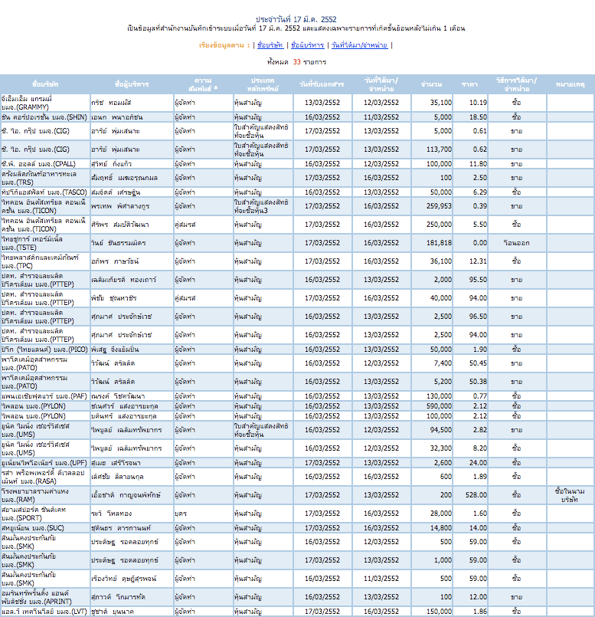Image resolution: width=595 pixels, height=617 pixels.
Task: Click the remark ซื้อในนามบริษัท
Action: pos(570,495)
